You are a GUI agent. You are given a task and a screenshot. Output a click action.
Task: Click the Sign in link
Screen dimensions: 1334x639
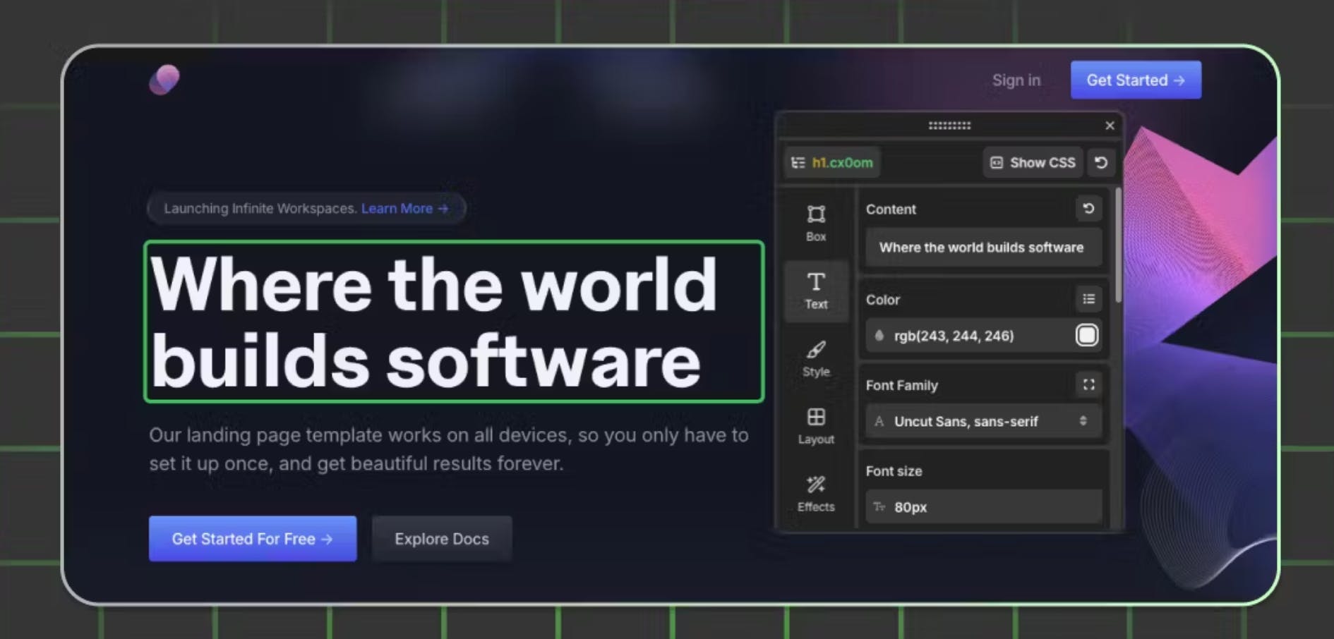[1016, 80]
